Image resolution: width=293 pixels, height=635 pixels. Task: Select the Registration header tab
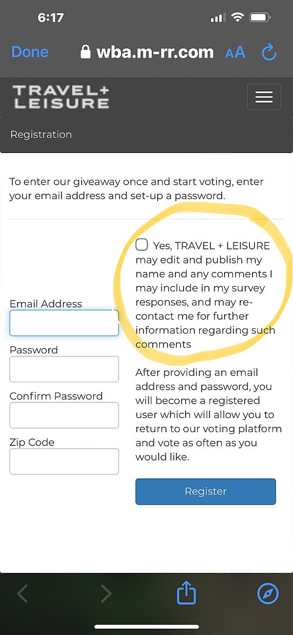point(41,134)
